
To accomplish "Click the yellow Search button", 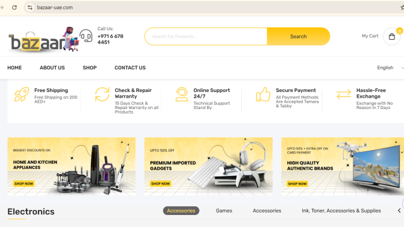I will click(299, 37).
